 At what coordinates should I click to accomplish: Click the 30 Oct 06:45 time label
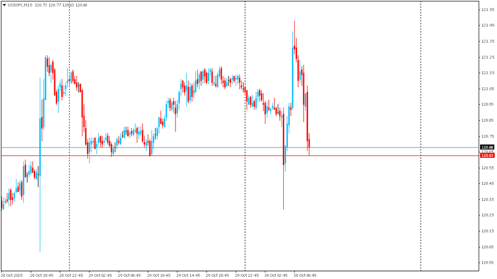click(305, 275)
